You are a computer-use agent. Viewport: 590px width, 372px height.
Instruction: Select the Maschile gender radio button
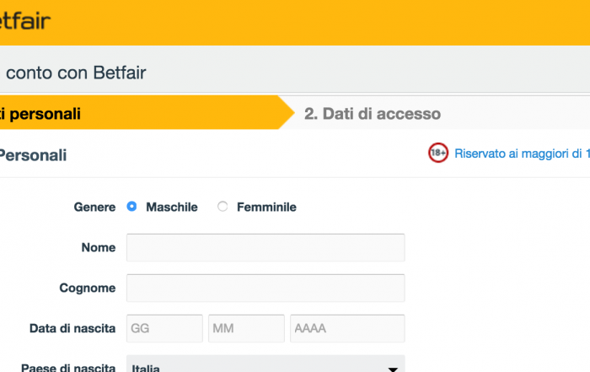coord(131,207)
